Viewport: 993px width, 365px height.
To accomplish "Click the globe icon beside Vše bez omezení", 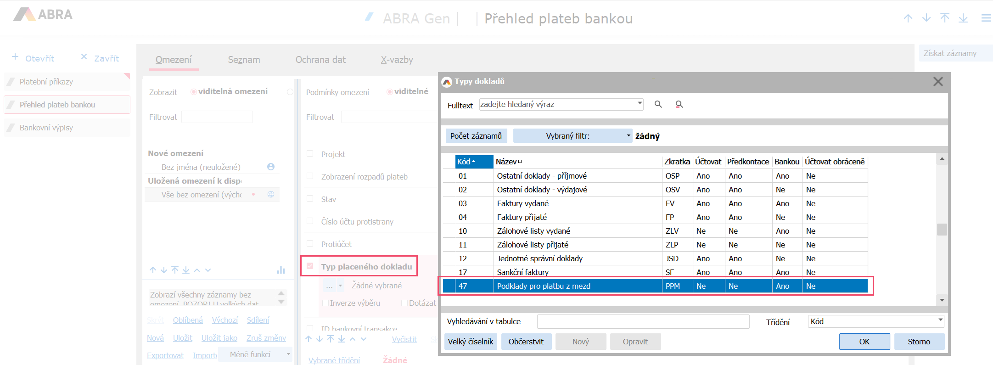I will [x=271, y=194].
